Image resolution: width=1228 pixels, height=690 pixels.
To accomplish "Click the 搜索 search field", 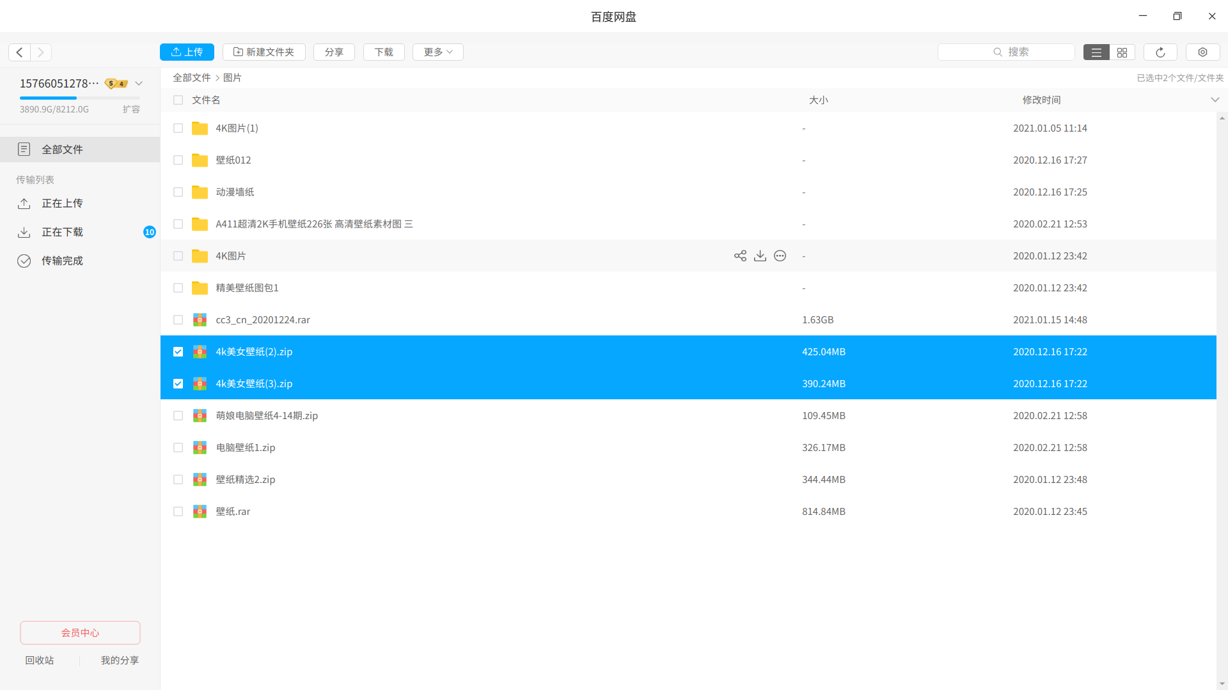I will [1006, 52].
